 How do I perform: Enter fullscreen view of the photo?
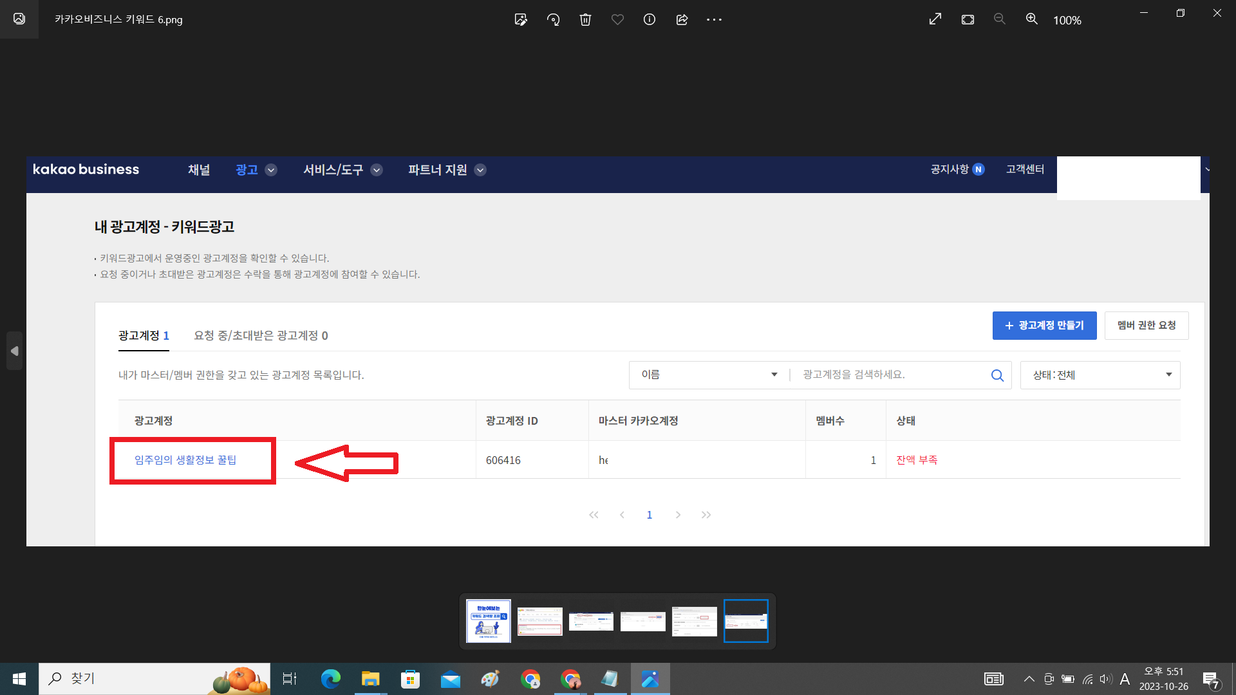click(x=935, y=19)
